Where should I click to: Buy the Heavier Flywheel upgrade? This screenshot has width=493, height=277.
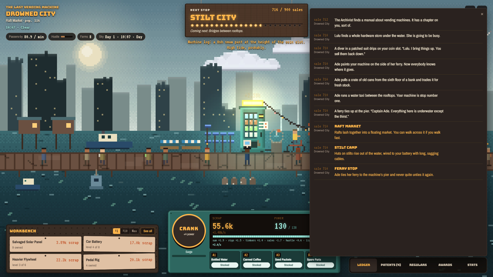pyautogui.click(x=45, y=262)
